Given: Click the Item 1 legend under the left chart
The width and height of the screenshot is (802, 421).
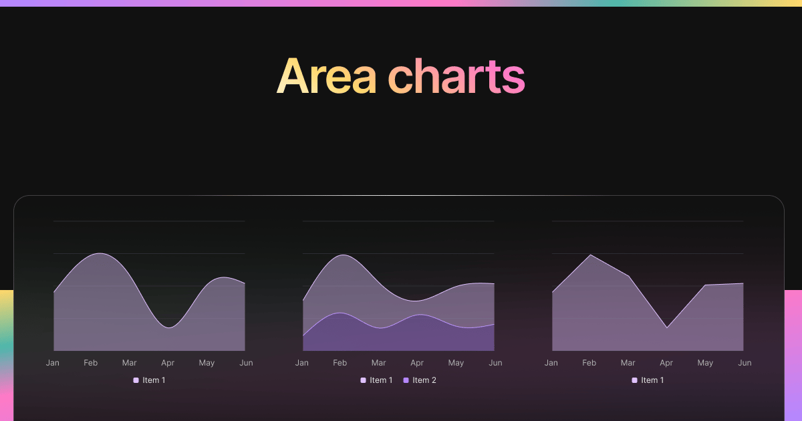Looking at the screenshot, I should point(149,380).
